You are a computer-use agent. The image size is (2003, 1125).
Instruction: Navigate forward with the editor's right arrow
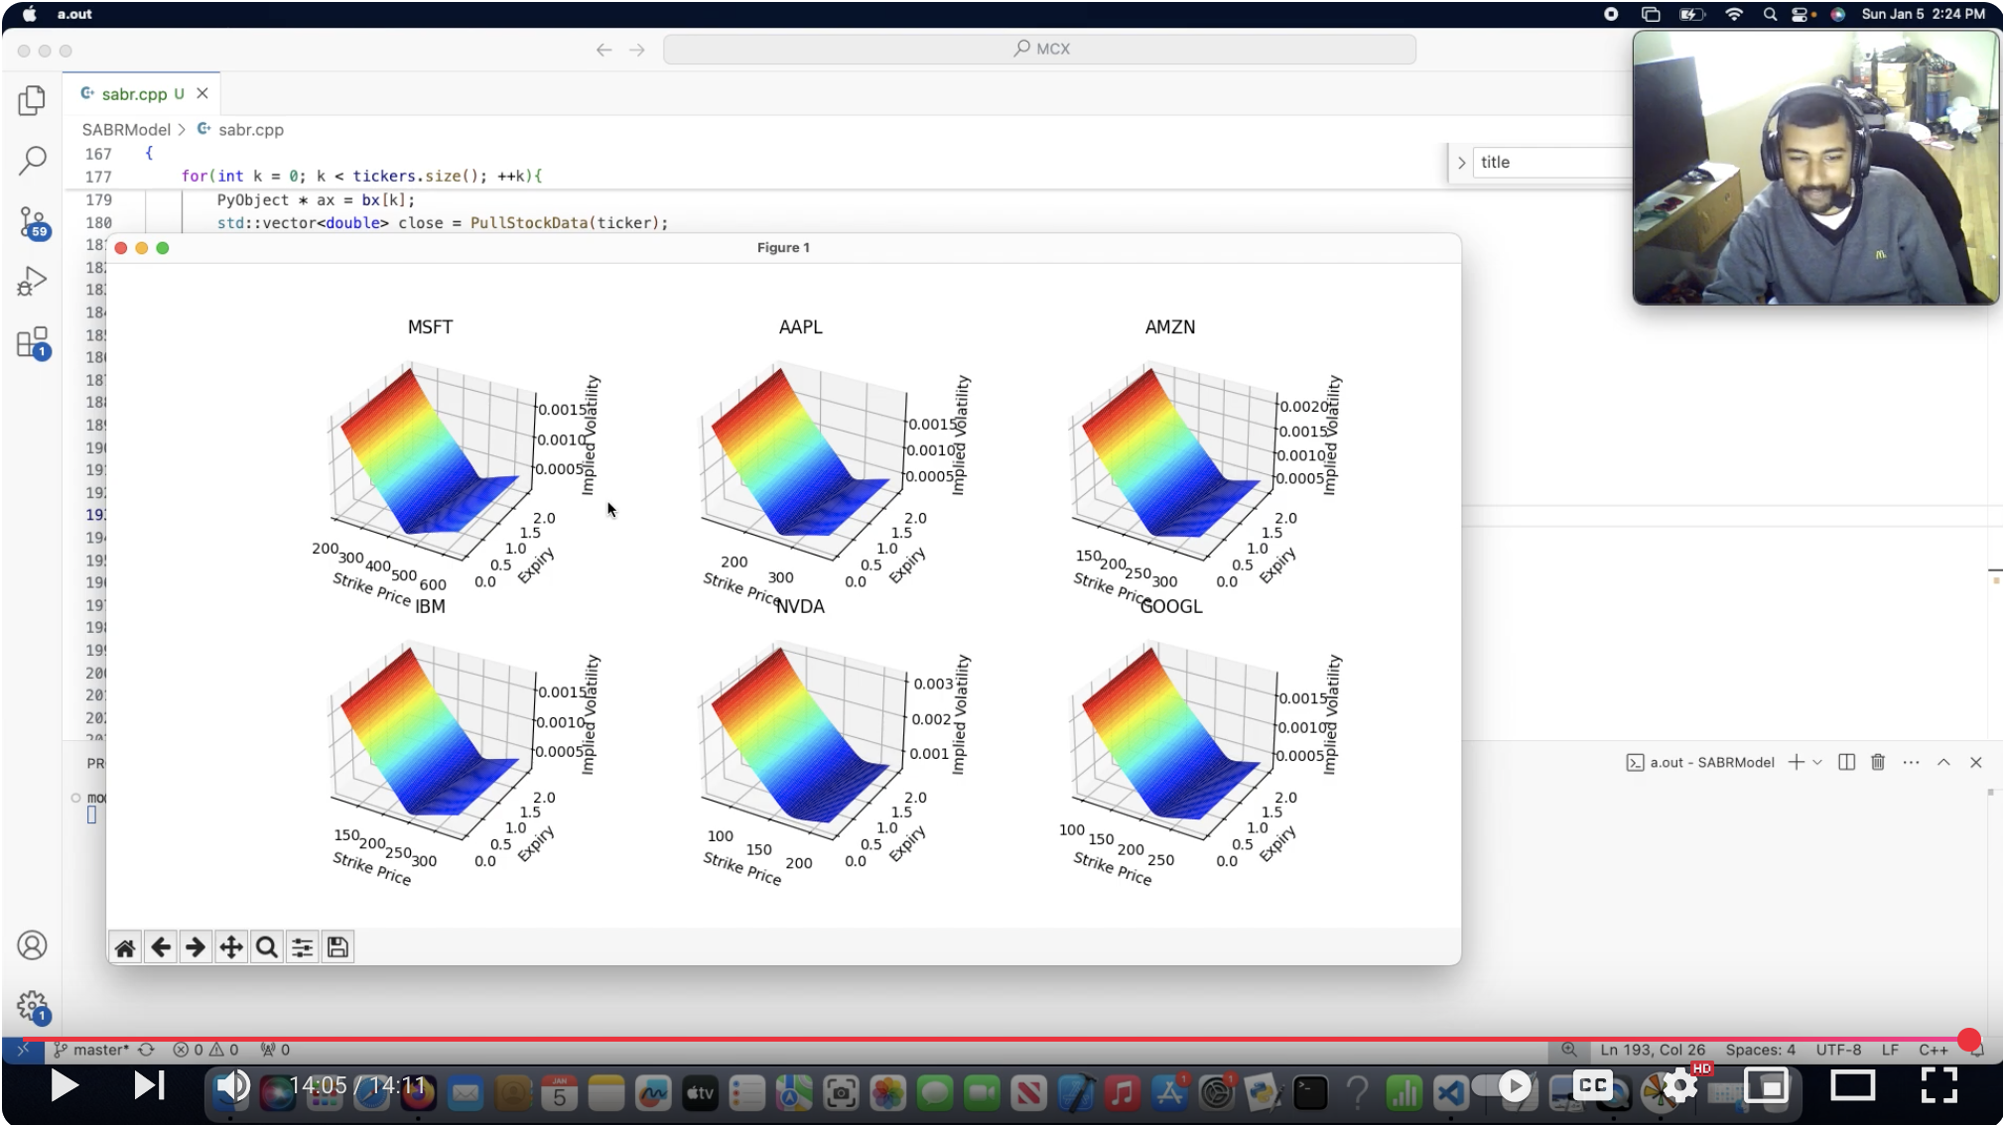coord(637,50)
